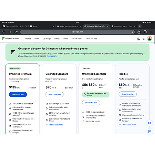Open the Offers nav item

pyautogui.click(x=65, y=39)
